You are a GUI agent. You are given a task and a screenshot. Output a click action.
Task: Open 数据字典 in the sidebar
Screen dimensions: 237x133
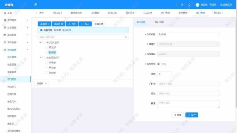[x=12, y=94]
